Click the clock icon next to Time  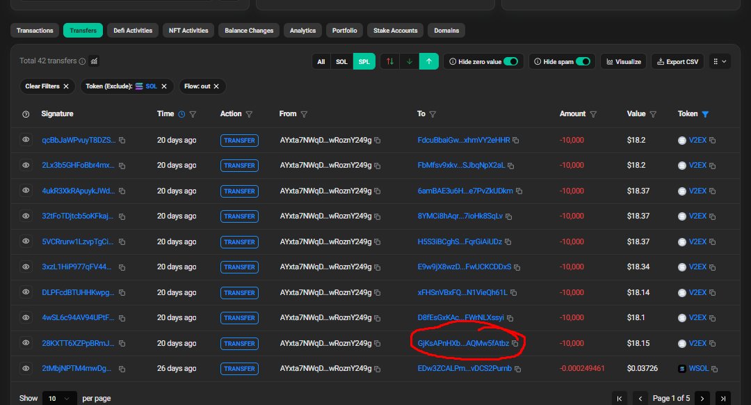pos(181,114)
